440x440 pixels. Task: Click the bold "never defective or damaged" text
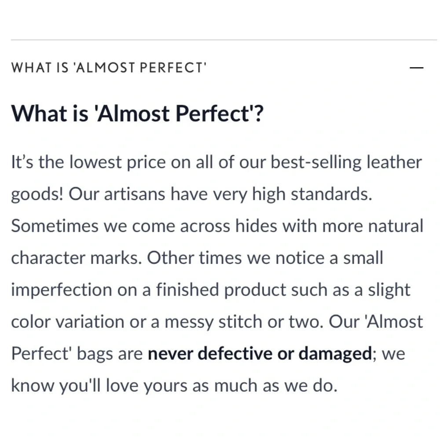(260, 353)
